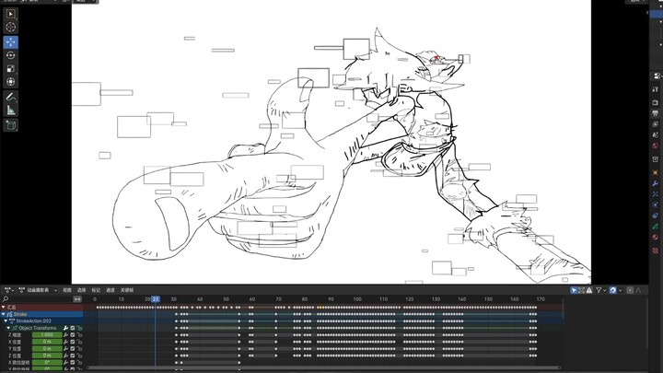Toggle Show Hidden in dope sheet header

(x=581, y=290)
